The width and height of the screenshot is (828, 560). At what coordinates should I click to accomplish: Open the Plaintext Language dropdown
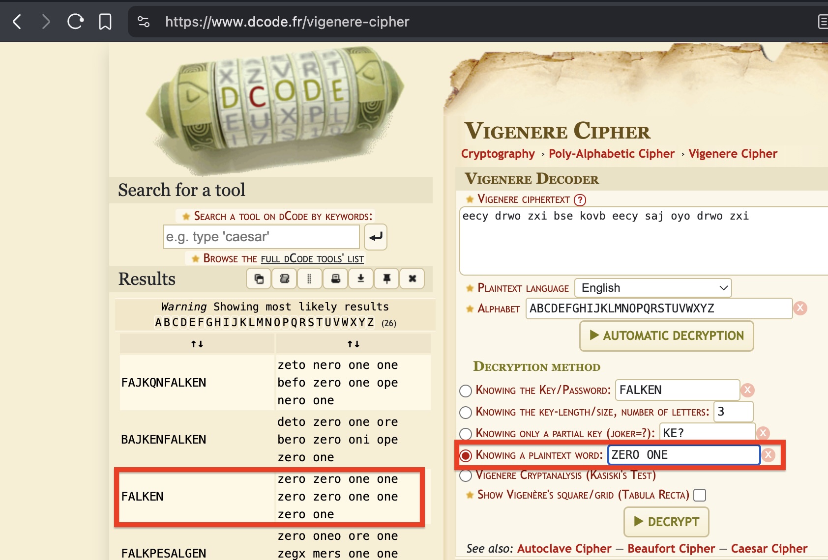(x=653, y=288)
